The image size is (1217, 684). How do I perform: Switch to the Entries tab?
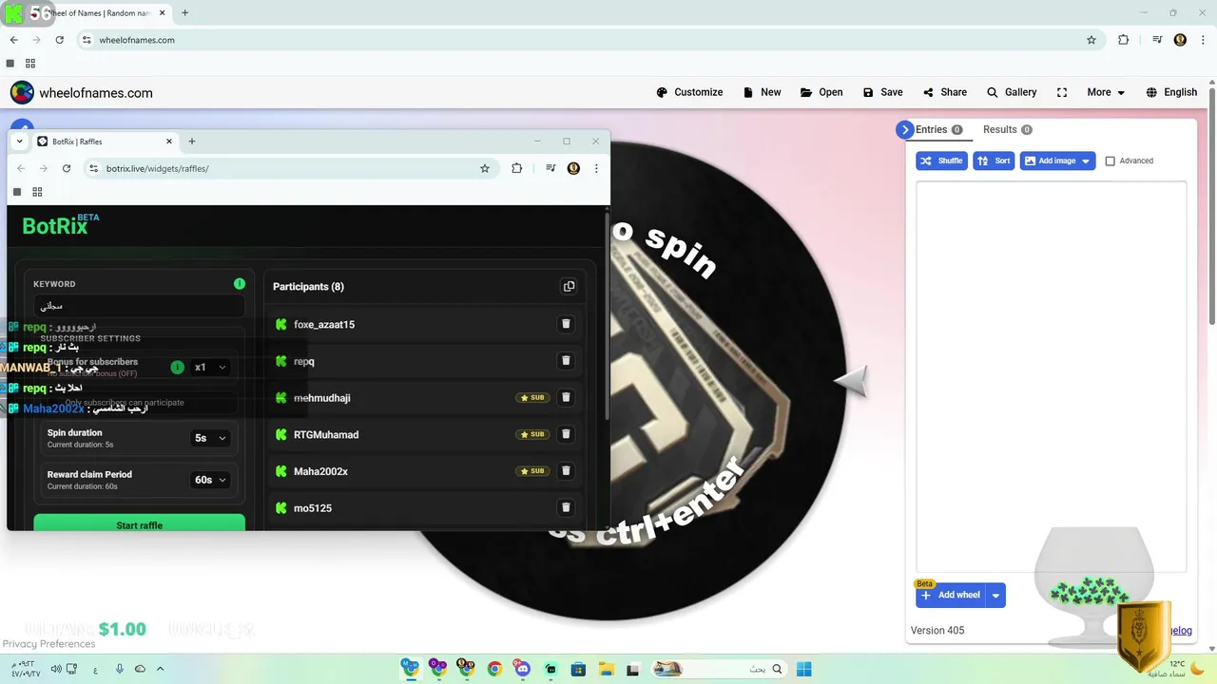pos(938,129)
